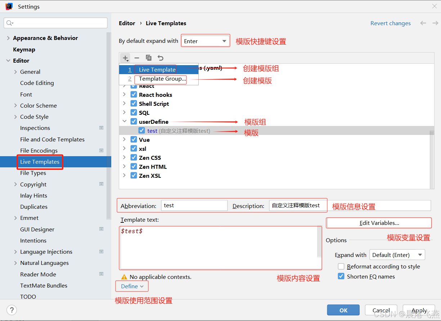The width and height of the screenshot is (441, 321).
Task: Click the warning icon beside No applicable contexts
Action: tap(124, 277)
